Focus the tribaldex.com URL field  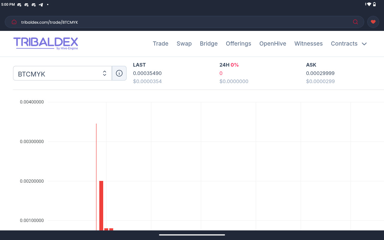tap(180, 22)
